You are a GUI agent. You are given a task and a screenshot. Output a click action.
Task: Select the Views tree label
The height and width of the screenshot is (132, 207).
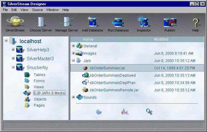click(x=39, y=87)
